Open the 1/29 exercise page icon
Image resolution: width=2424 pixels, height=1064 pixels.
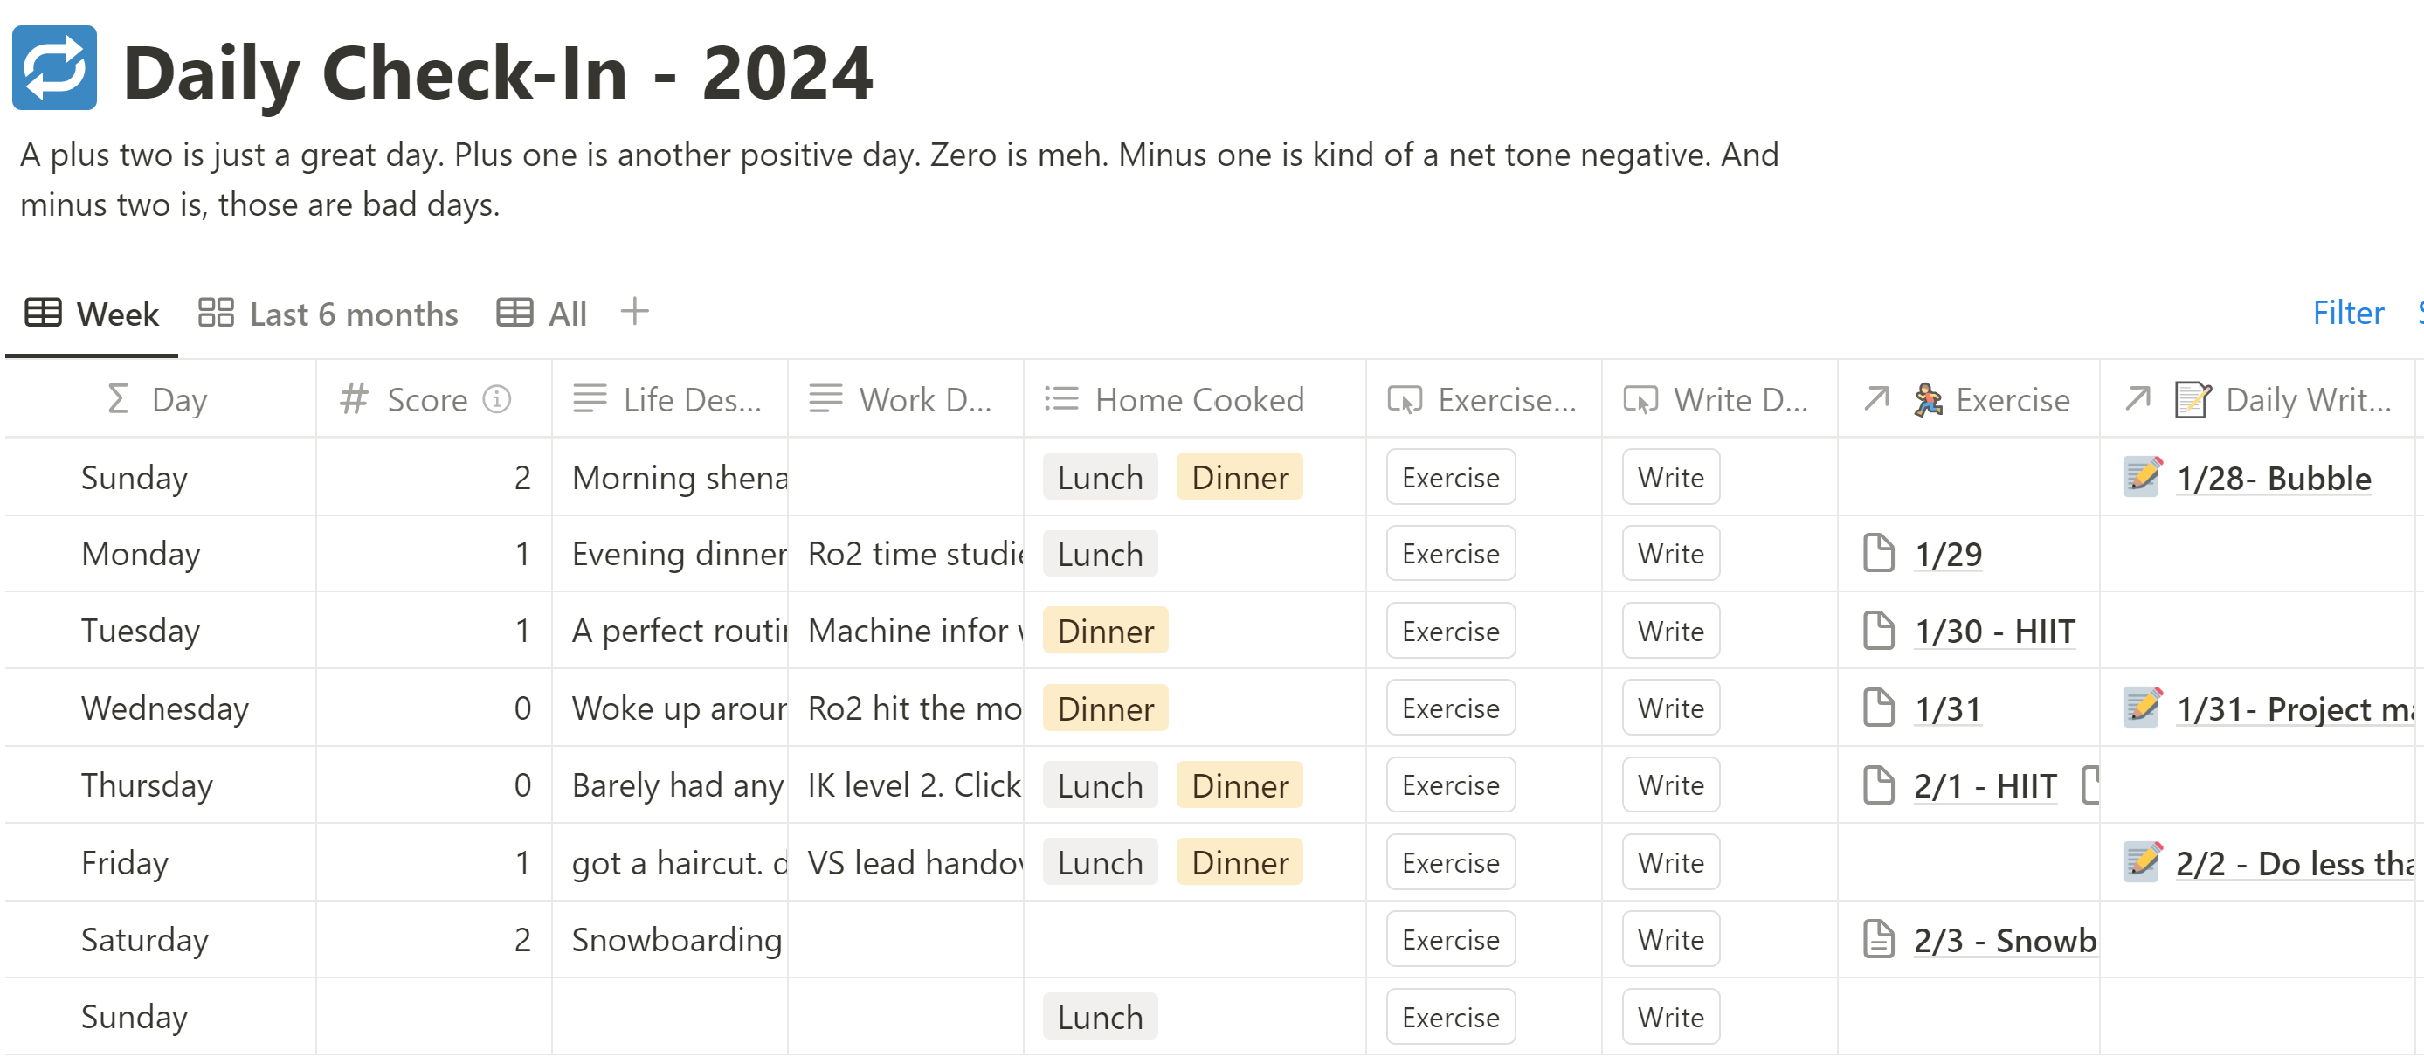click(1878, 553)
